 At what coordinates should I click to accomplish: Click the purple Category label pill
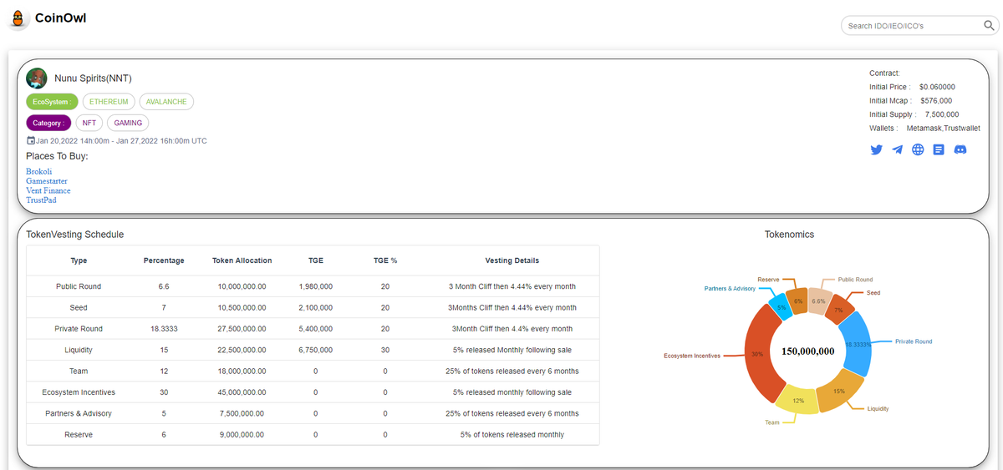[48, 123]
